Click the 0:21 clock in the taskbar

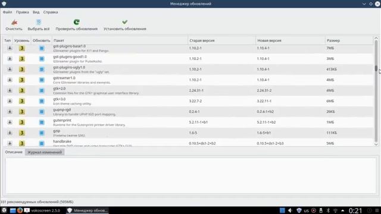[x=355, y=210]
